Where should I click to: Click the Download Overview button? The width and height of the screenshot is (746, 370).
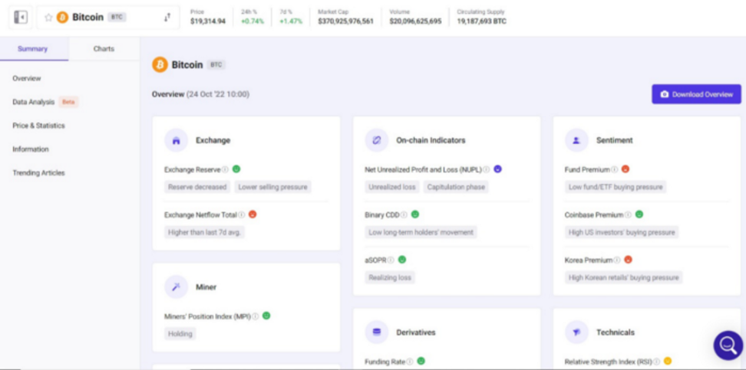696,94
